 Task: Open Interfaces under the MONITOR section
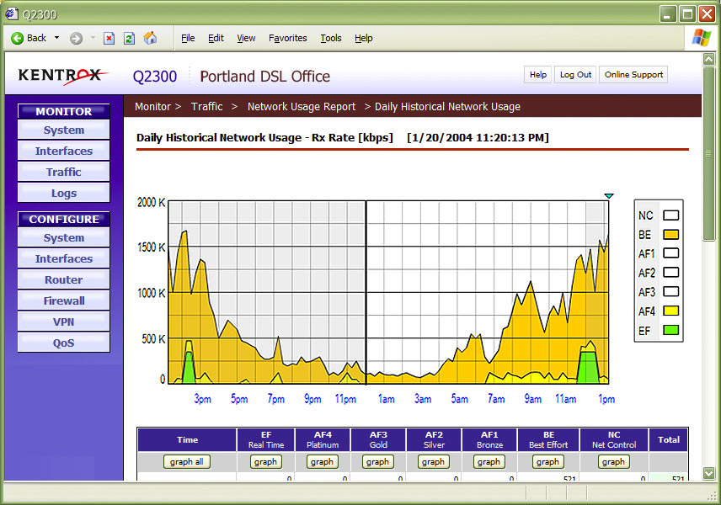click(64, 151)
